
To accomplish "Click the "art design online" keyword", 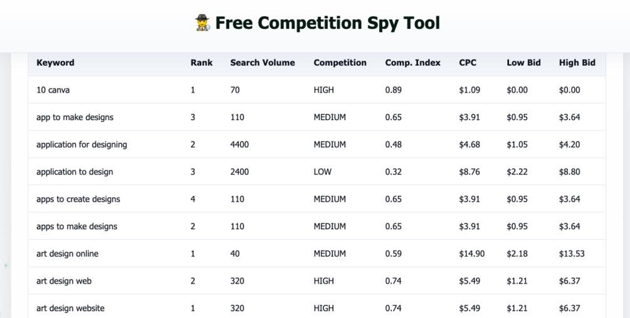I will point(67,254).
